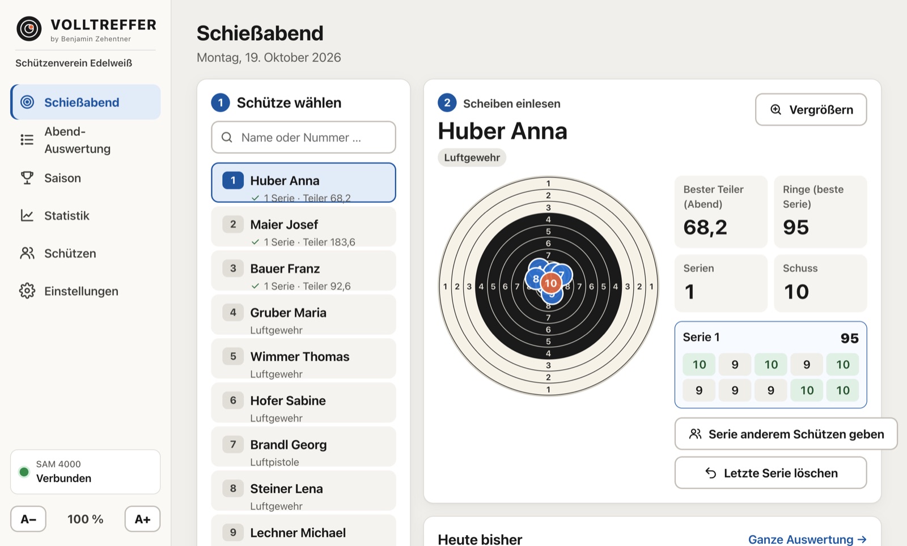
Task: Click the people icon in Serie anderem Schützen geben
Action: click(695, 434)
